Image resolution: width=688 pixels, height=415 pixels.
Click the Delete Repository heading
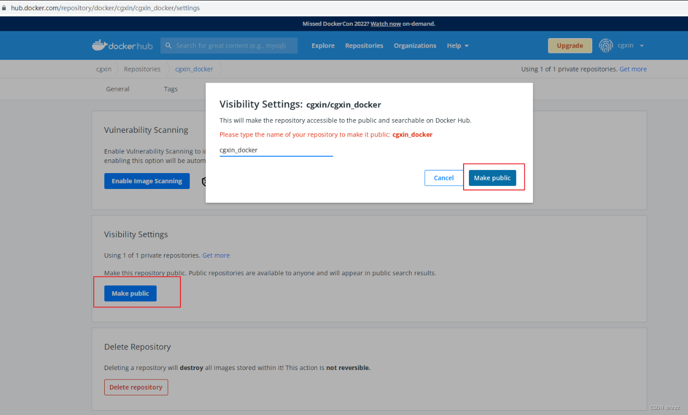138,347
